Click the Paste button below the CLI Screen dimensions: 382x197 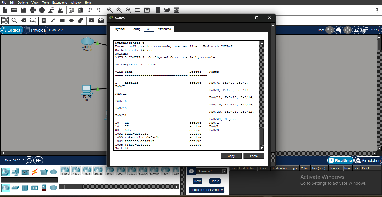[254, 156]
